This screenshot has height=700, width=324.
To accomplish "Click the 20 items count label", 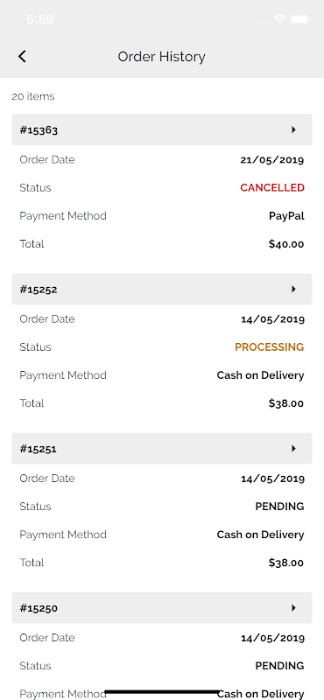I will (33, 96).
